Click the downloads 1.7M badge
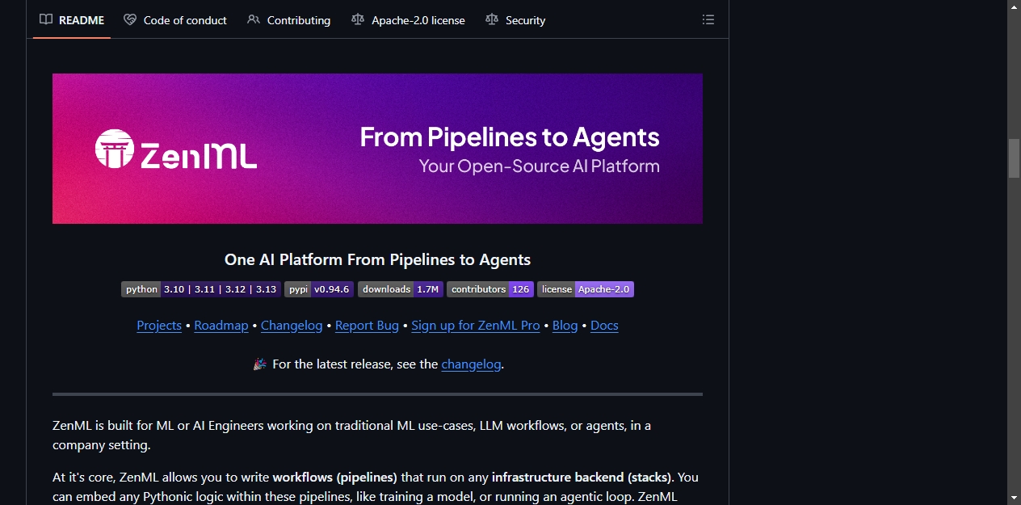 coord(401,289)
